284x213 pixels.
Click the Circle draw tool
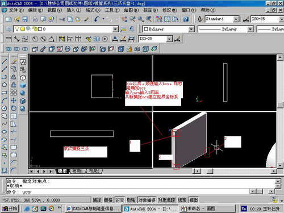point(5,108)
